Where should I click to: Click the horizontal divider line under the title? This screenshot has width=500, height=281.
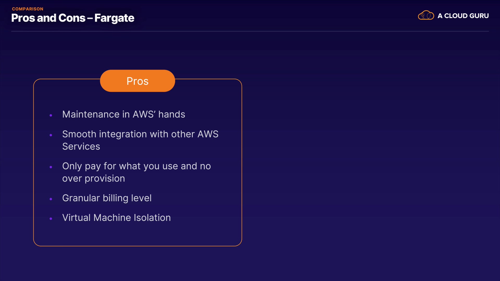click(x=250, y=31)
